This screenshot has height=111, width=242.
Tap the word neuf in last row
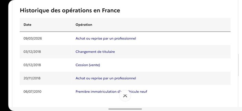[143, 92]
